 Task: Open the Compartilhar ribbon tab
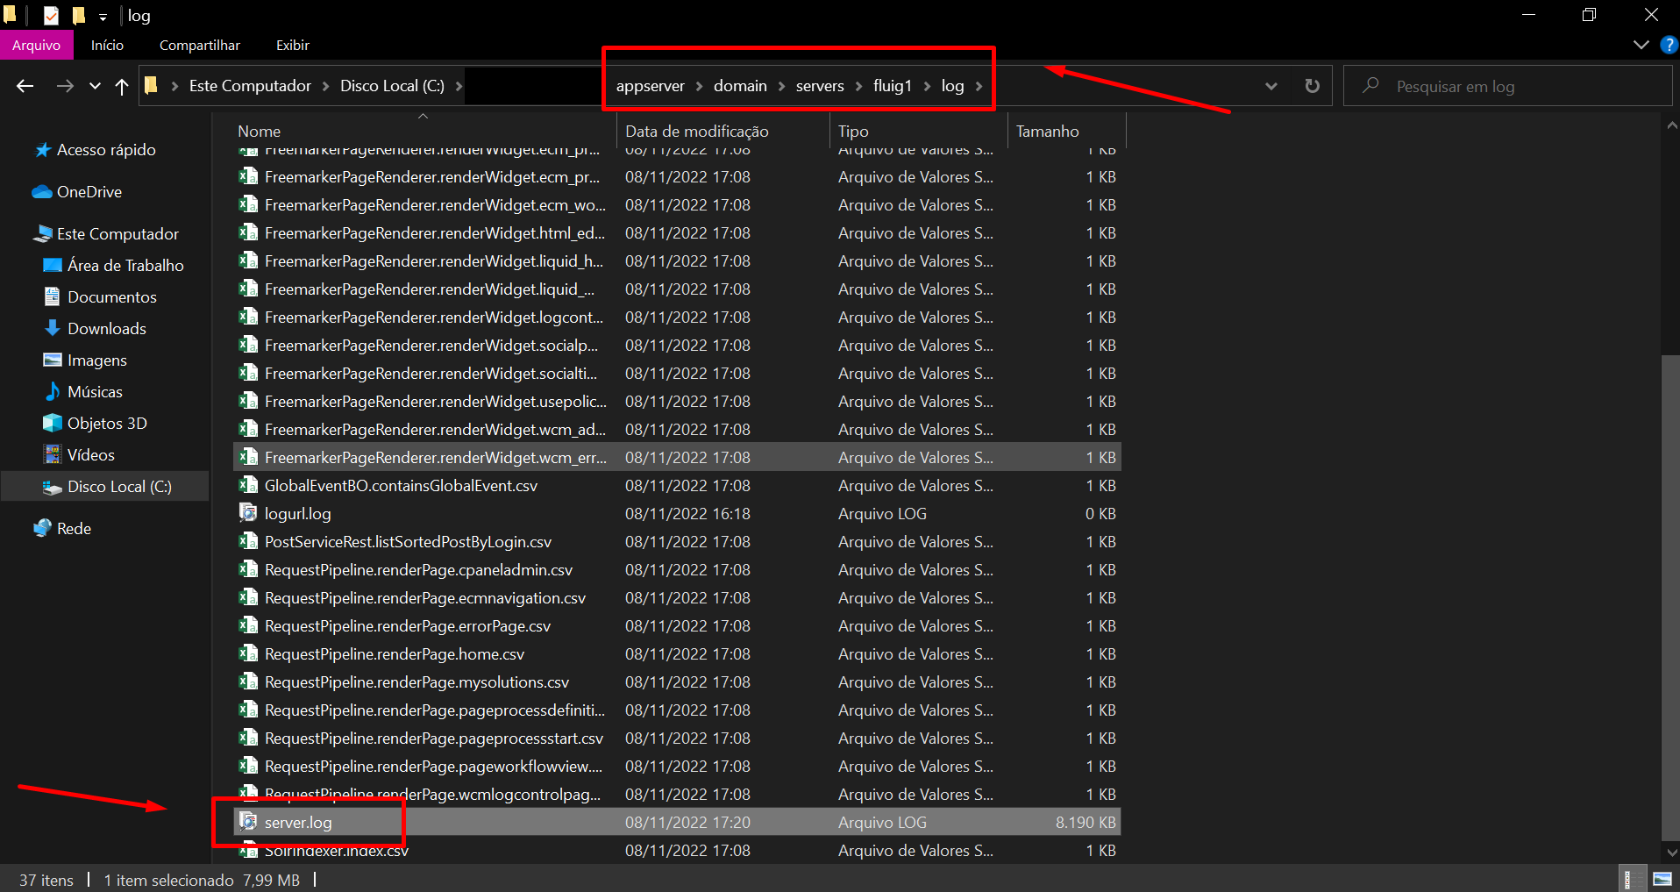[x=199, y=45]
